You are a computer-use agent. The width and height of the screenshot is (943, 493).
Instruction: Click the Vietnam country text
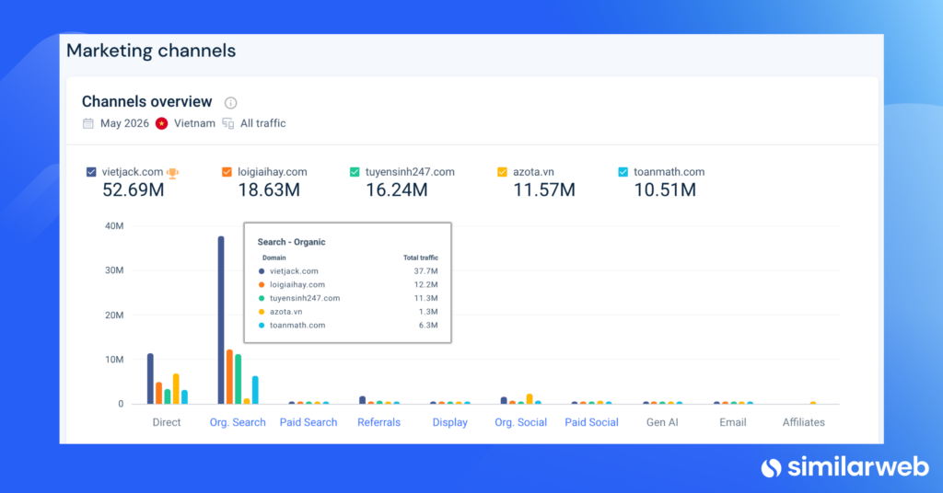194,123
